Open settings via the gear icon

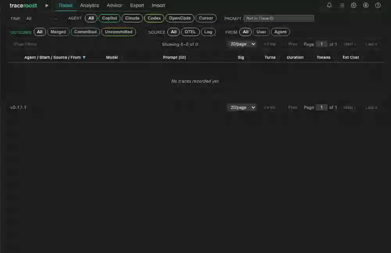(353, 5)
